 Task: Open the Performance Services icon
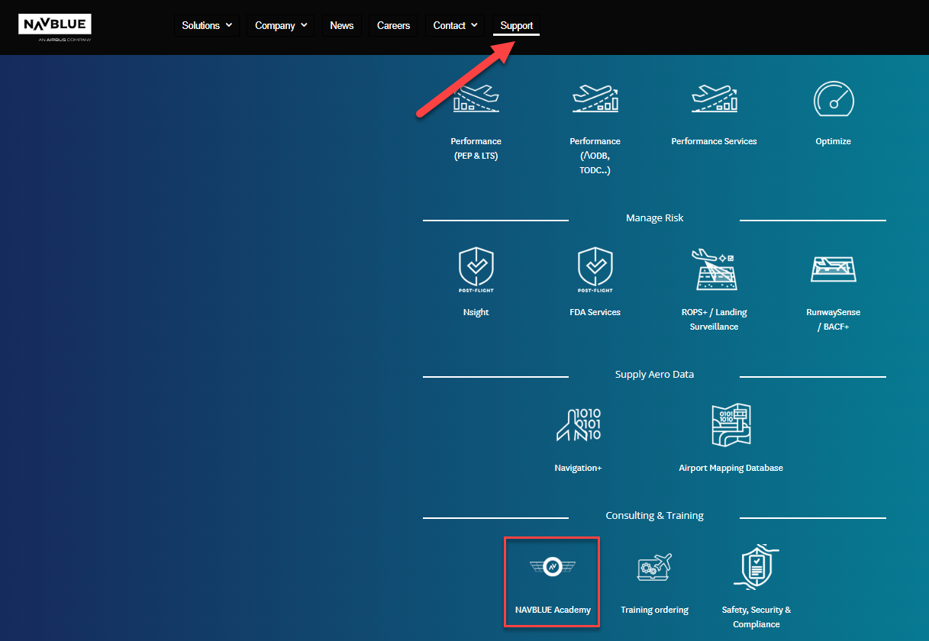click(x=714, y=99)
